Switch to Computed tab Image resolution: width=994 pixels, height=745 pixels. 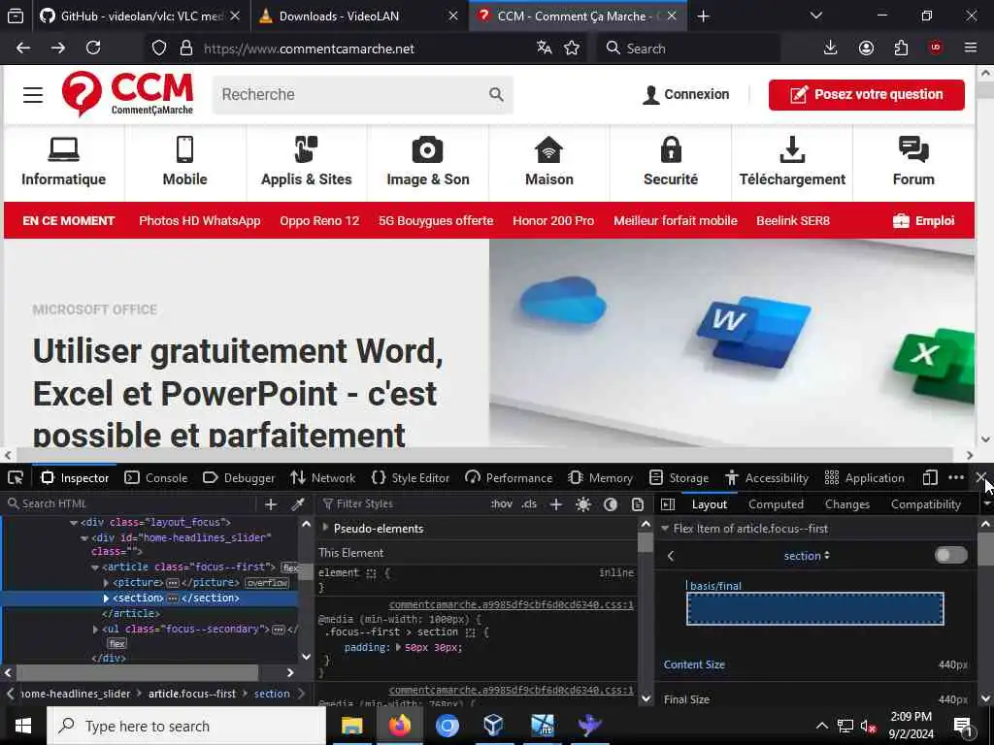click(776, 504)
